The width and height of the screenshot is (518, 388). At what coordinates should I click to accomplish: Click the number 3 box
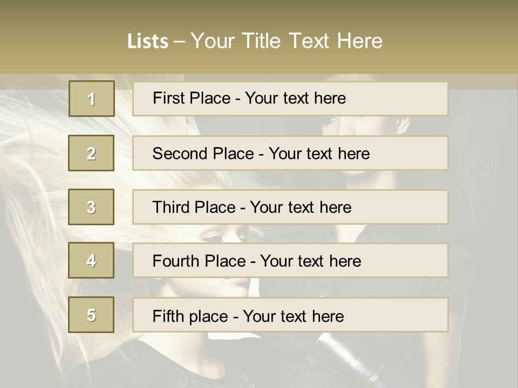click(91, 207)
